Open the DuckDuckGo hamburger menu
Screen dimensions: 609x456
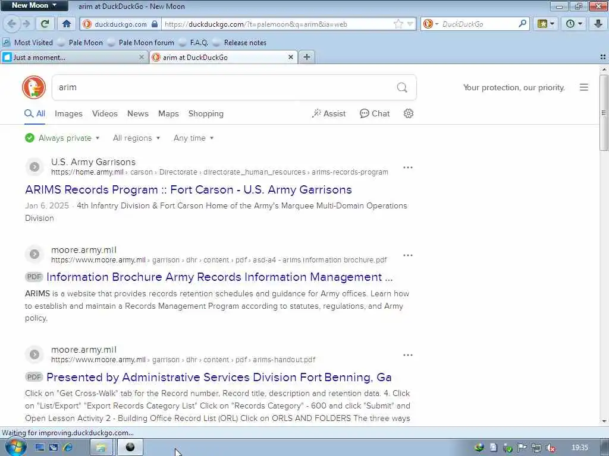pos(584,87)
